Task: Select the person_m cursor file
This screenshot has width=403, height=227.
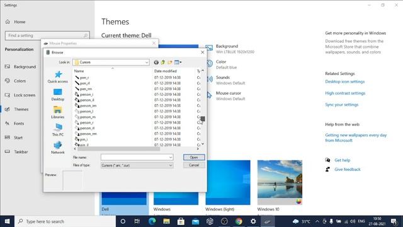Action: point(86,117)
